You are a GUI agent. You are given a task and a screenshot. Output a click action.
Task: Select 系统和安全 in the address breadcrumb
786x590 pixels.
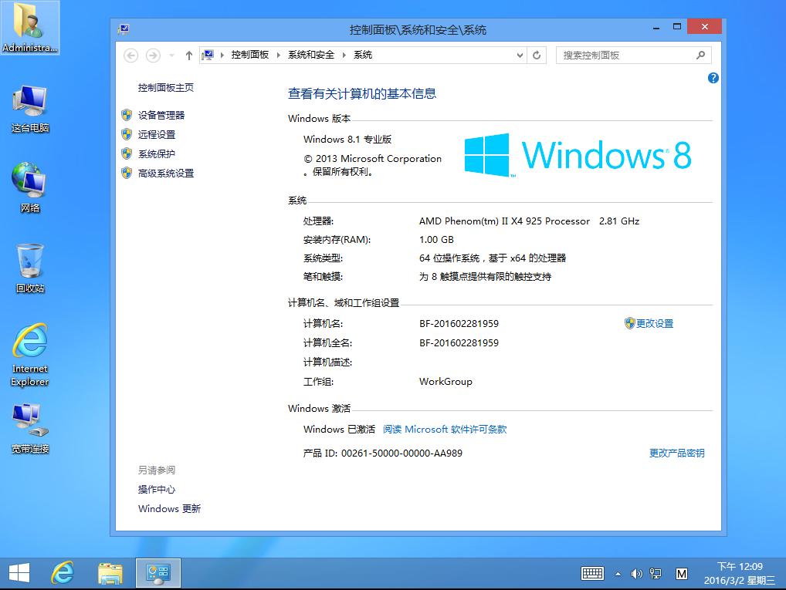click(x=311, y=55)
